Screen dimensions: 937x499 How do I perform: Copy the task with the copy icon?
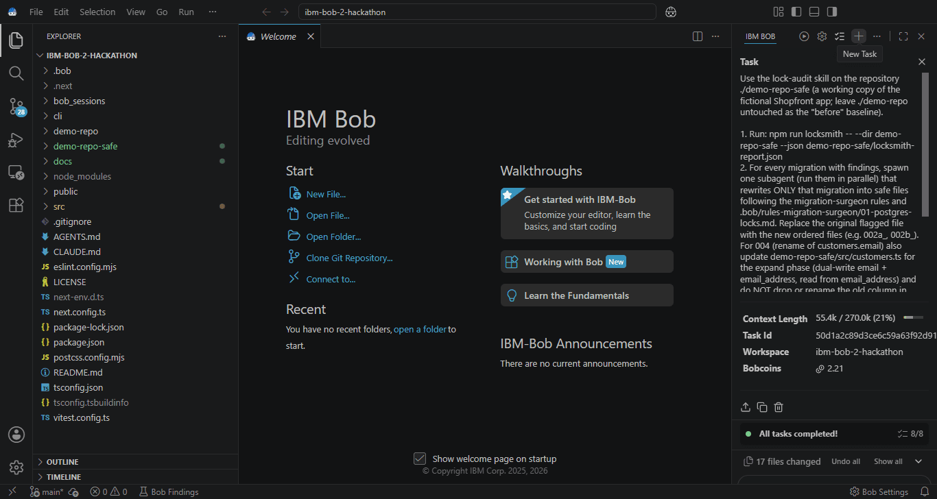[762, 407]
